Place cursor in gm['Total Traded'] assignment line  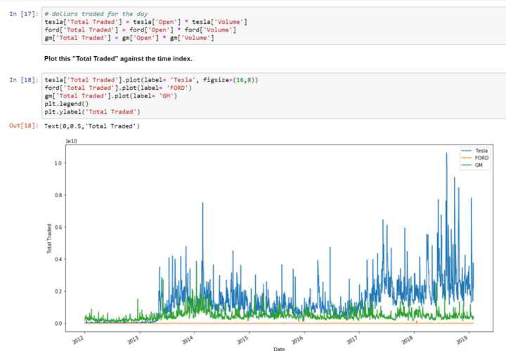click(129, 38)
